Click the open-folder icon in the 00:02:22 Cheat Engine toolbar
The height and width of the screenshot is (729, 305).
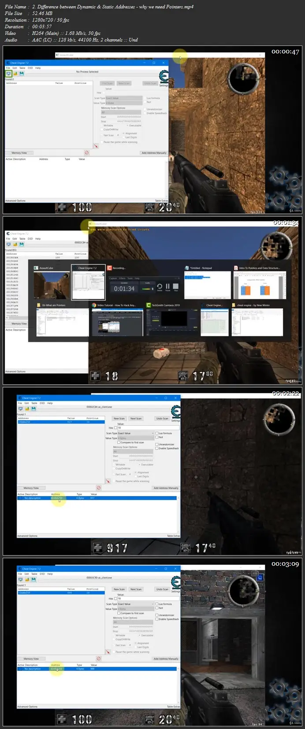(27, 409)
